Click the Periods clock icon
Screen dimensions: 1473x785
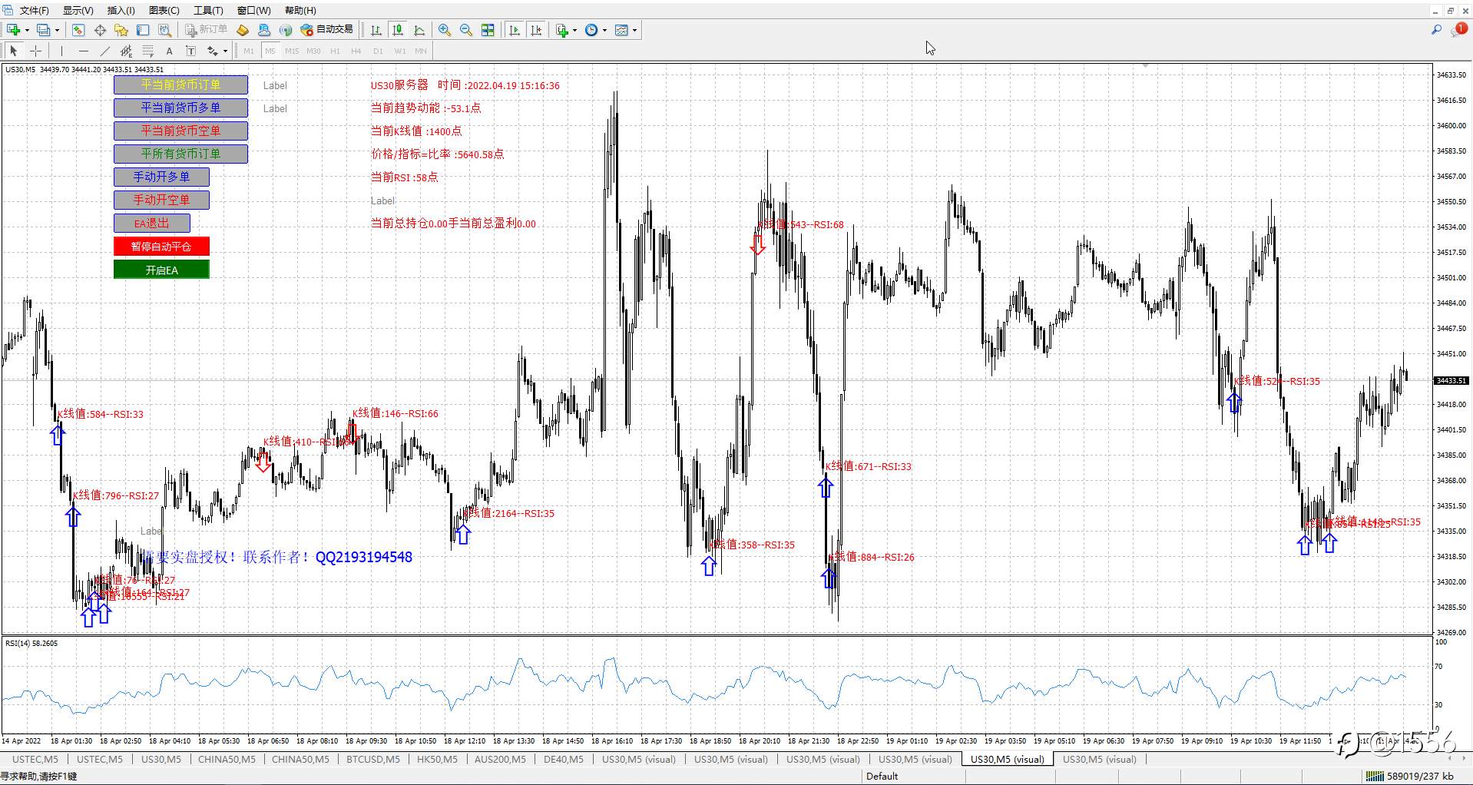[x=591, y=30]
